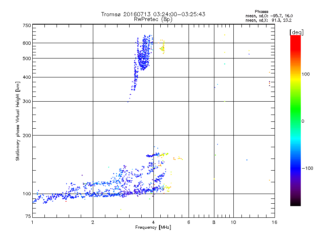
Task: Click "mean, sd,X: 91.3, 23.2" text
Action: [268, 20]
